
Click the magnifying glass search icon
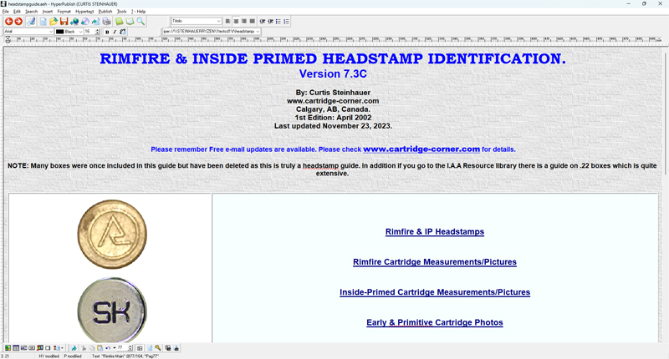click(140, 21)
